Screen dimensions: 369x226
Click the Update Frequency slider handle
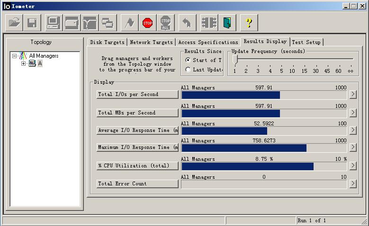coord(235,59)
